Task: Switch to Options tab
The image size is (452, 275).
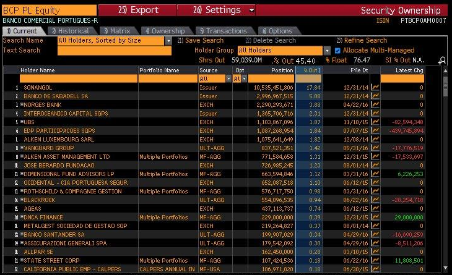Action: [x=277, y=31]
